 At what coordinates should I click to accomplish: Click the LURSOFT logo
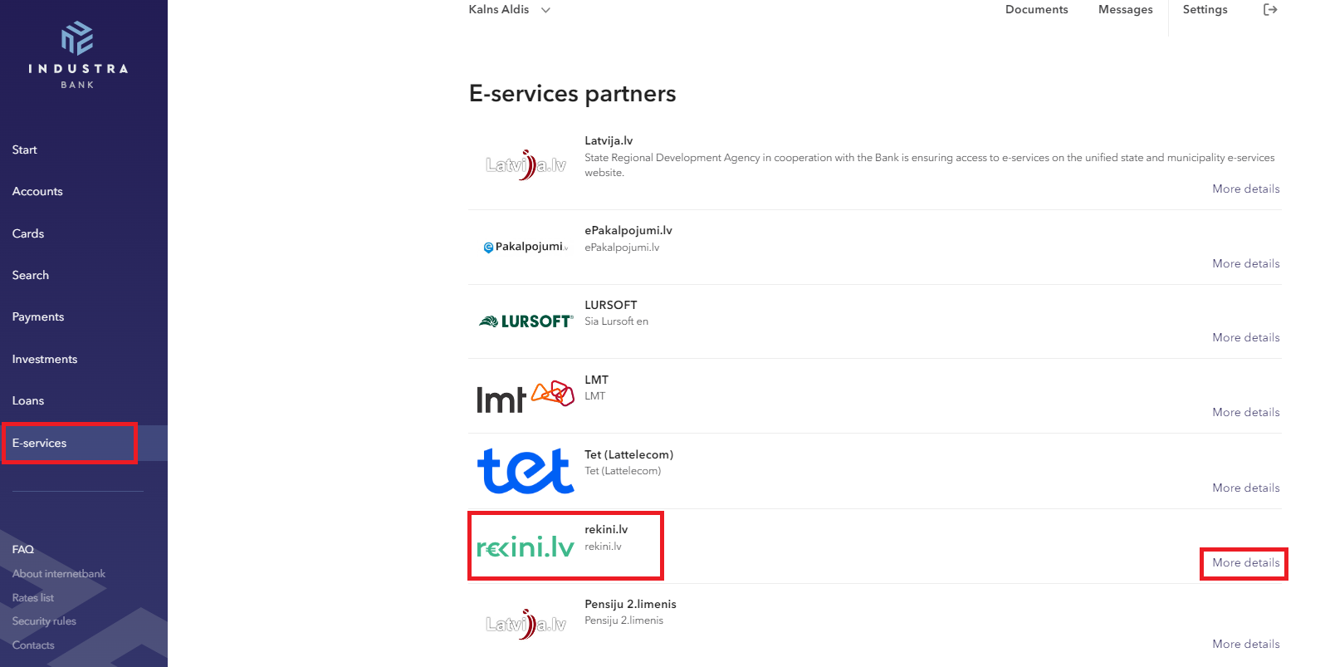(526, 321)
